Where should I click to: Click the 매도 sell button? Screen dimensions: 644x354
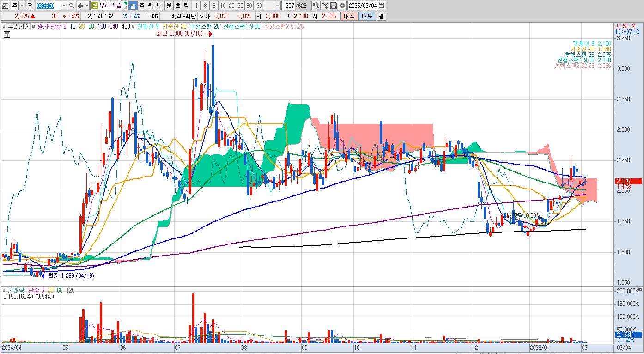[x=367, y=16]
